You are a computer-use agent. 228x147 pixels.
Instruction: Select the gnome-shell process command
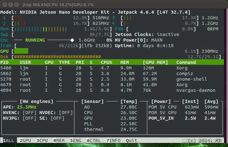click(192, 79)
